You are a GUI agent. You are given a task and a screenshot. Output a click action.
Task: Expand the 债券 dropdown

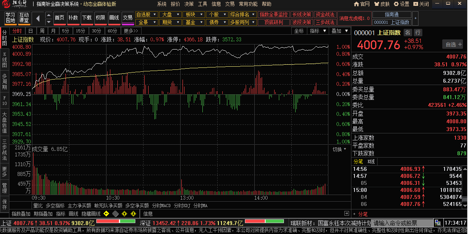pyautogui.click(x=217, y=22)
